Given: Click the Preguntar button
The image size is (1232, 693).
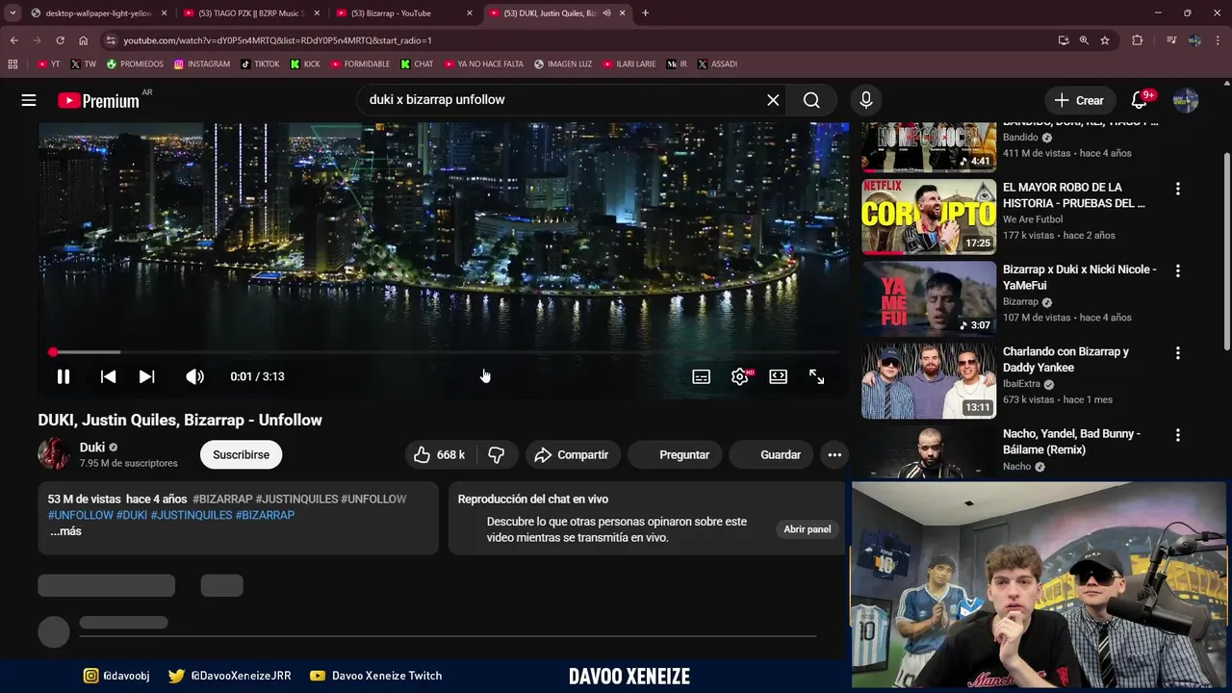Looking at the screenshot, I should [675, 454].
